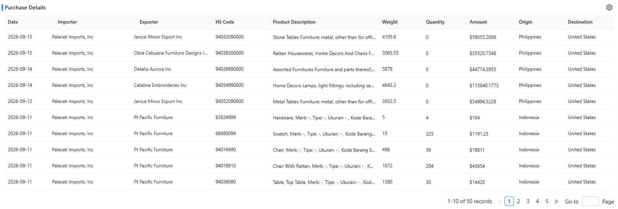Select the Product Description header
Screen dimensions: 618x209
click(x=294, y=22)
